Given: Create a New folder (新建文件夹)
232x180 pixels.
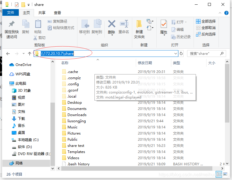Looking at the screenshot, I should tap(139, 29).
